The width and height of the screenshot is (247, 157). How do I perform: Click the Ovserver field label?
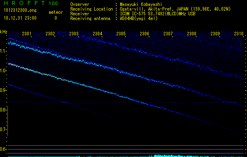80,4
